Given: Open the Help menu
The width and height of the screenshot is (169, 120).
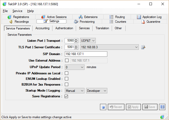Looking at the screenshot, I should pos(30,11).
